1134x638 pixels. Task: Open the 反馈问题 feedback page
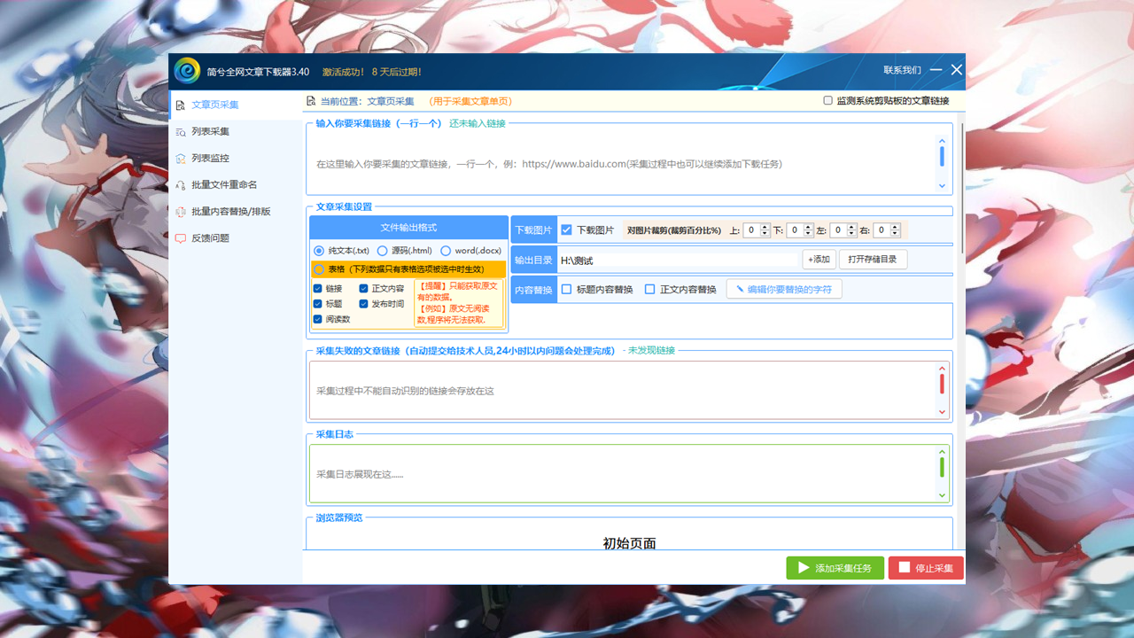click(x=235, y=237)
